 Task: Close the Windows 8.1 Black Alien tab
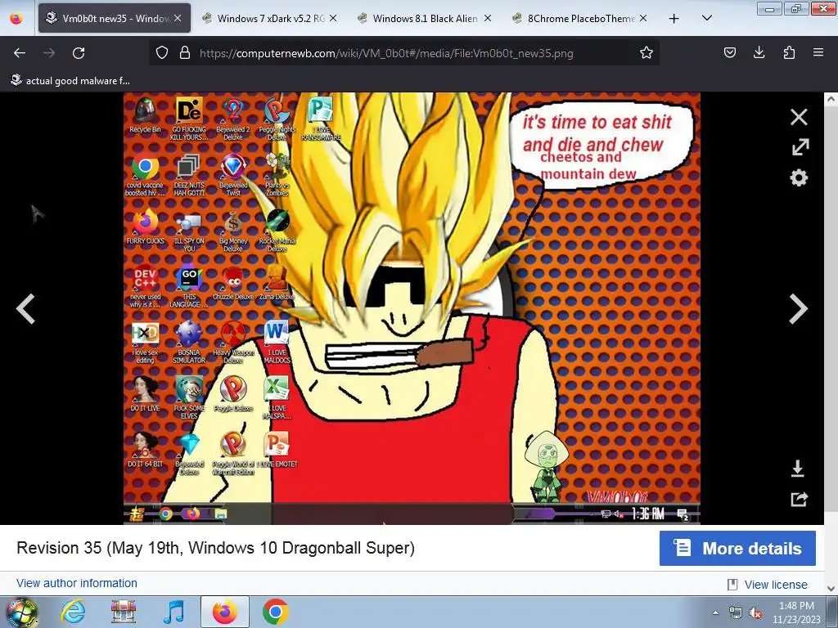point(488,18)
